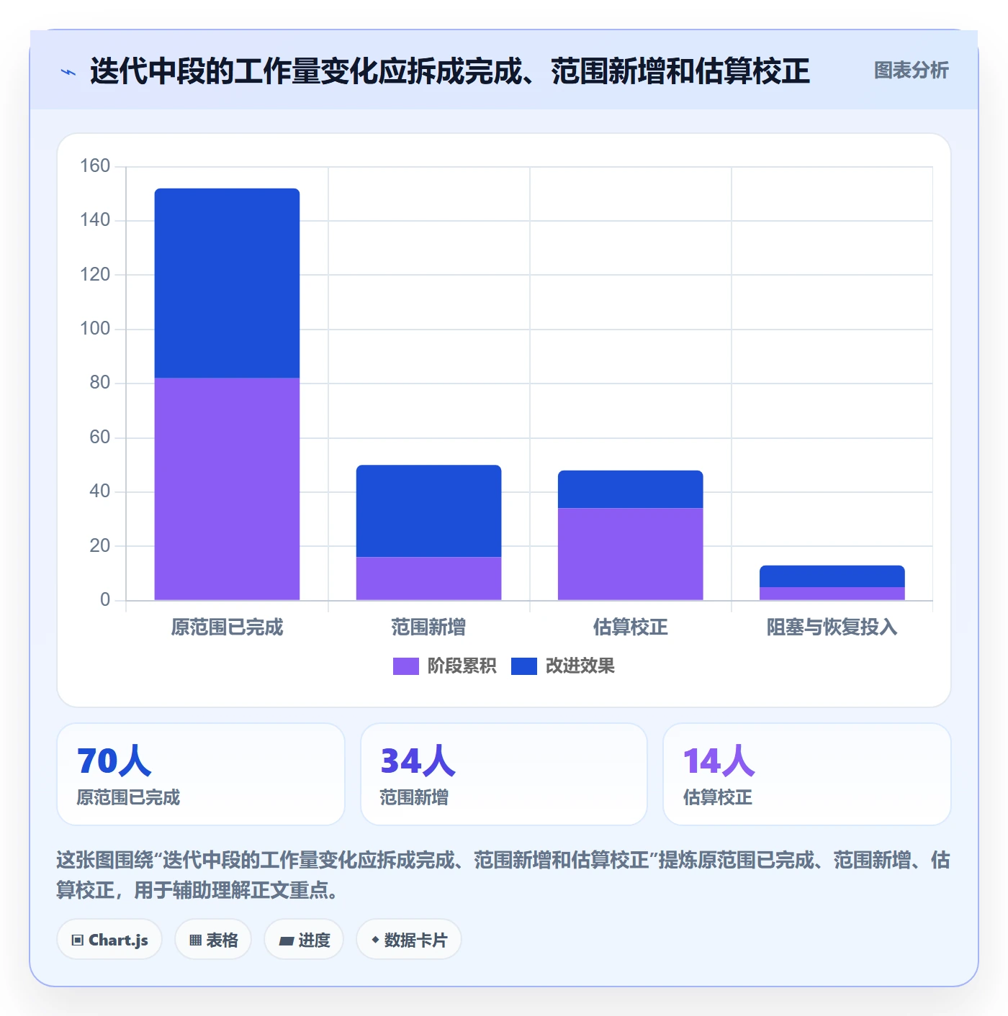Click the blue segment of 原范围已完成 bar
This screenshot has height=1016, width=1008.
227,284
